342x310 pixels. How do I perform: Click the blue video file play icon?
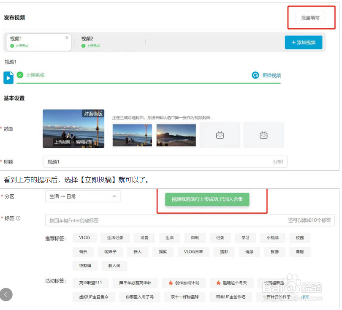pyautogui.click(x=8, y=78)
